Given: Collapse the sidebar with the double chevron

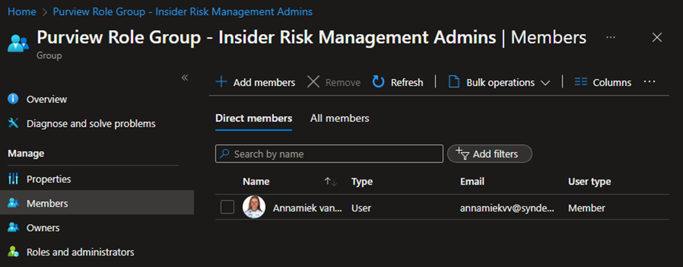Looking at the screenshot, I should point(185,78).
